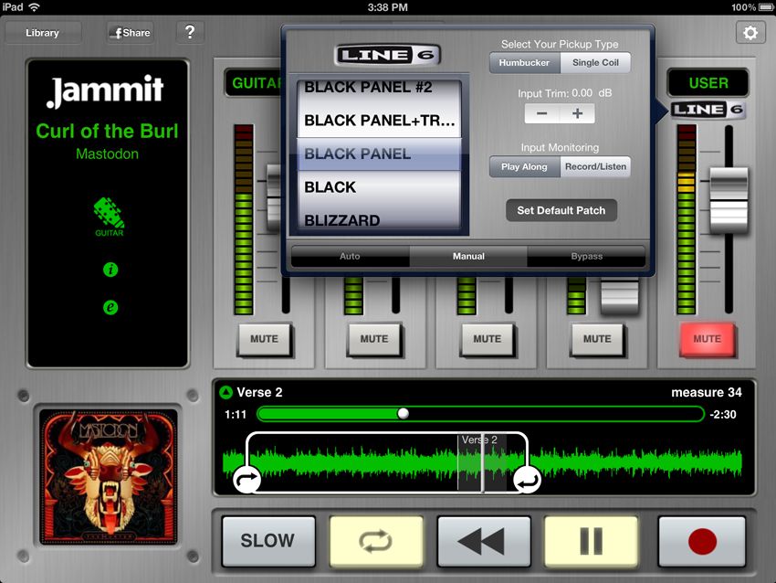Viewport: 776px width, 583px height.
Task: Select the Single Coil pickup type
Action: (x=595, y=63)
